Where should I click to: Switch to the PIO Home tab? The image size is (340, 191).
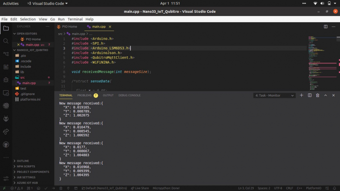[x=69, y=27]
